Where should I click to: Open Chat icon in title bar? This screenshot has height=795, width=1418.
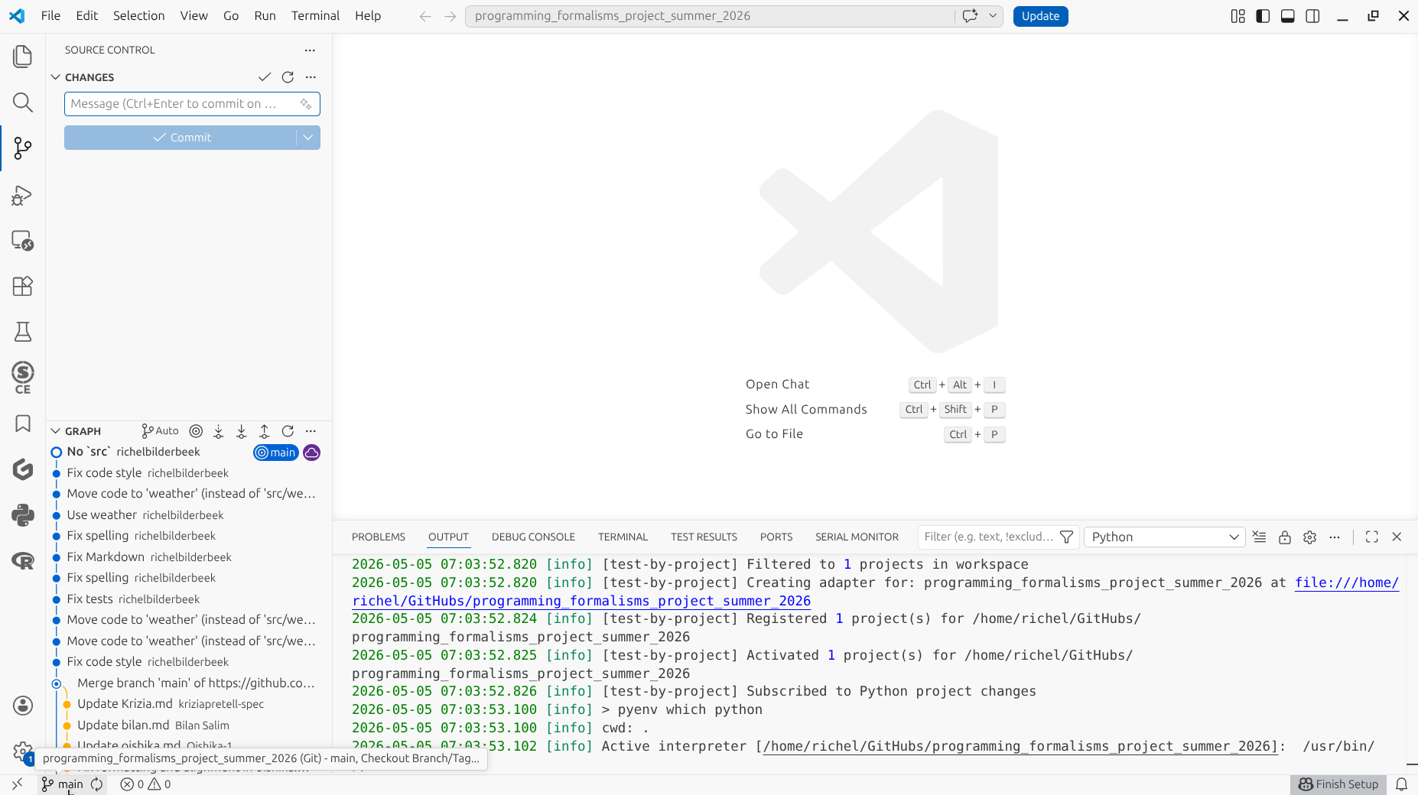click(x=970, y=16)
